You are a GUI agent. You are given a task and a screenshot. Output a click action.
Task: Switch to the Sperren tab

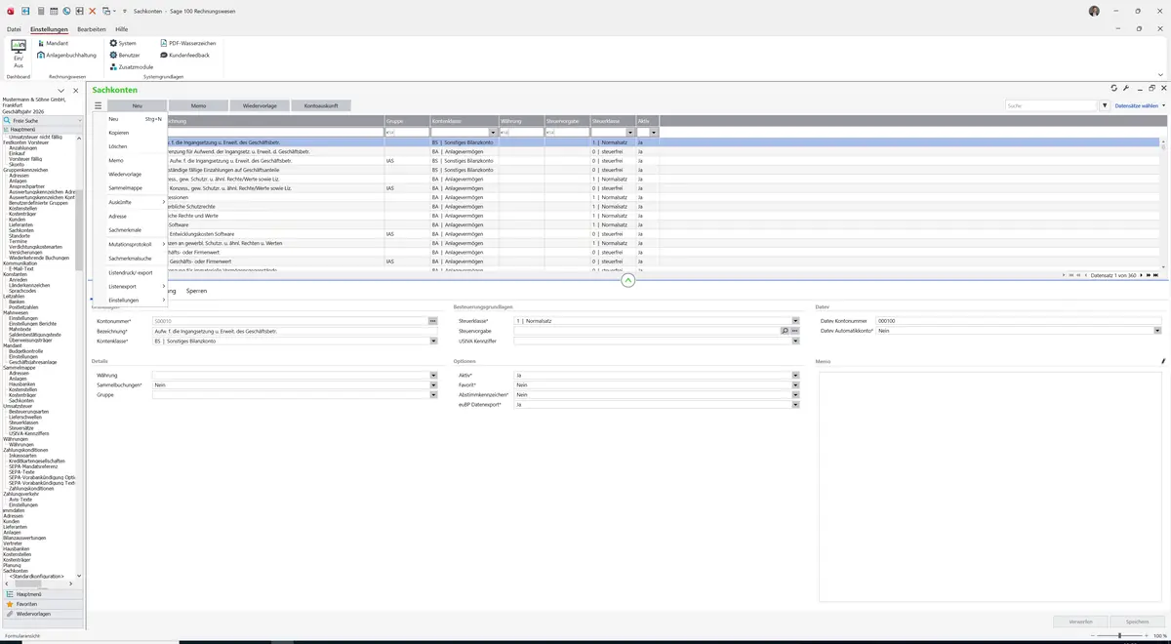(x=196, y=291)
